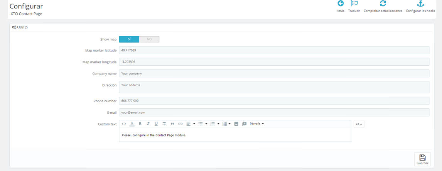Save settings with Guardar button
The image size is (442, 171).
(422, 159)
